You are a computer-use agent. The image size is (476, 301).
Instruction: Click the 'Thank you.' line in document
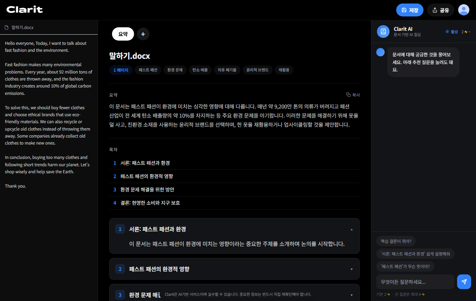[x=15, y=186]
